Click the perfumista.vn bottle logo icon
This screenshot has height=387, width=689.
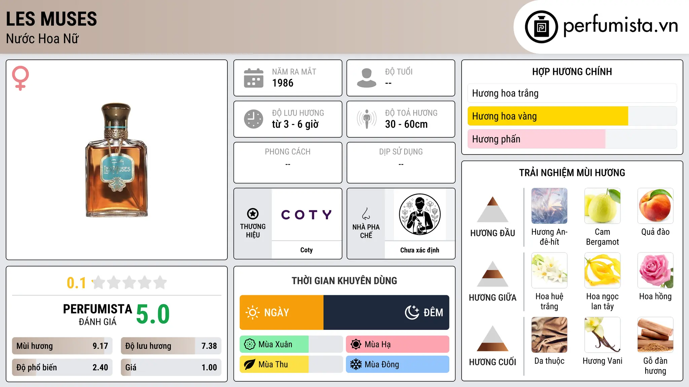click(x=541, y=27)
